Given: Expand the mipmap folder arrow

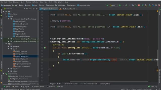Looking at the screenshot, I should (x=9, y=69).
